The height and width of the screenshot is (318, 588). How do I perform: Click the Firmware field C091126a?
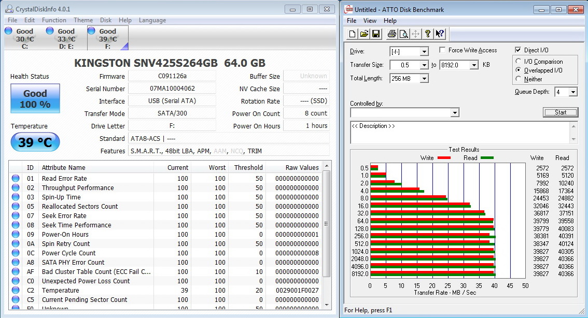172,76
